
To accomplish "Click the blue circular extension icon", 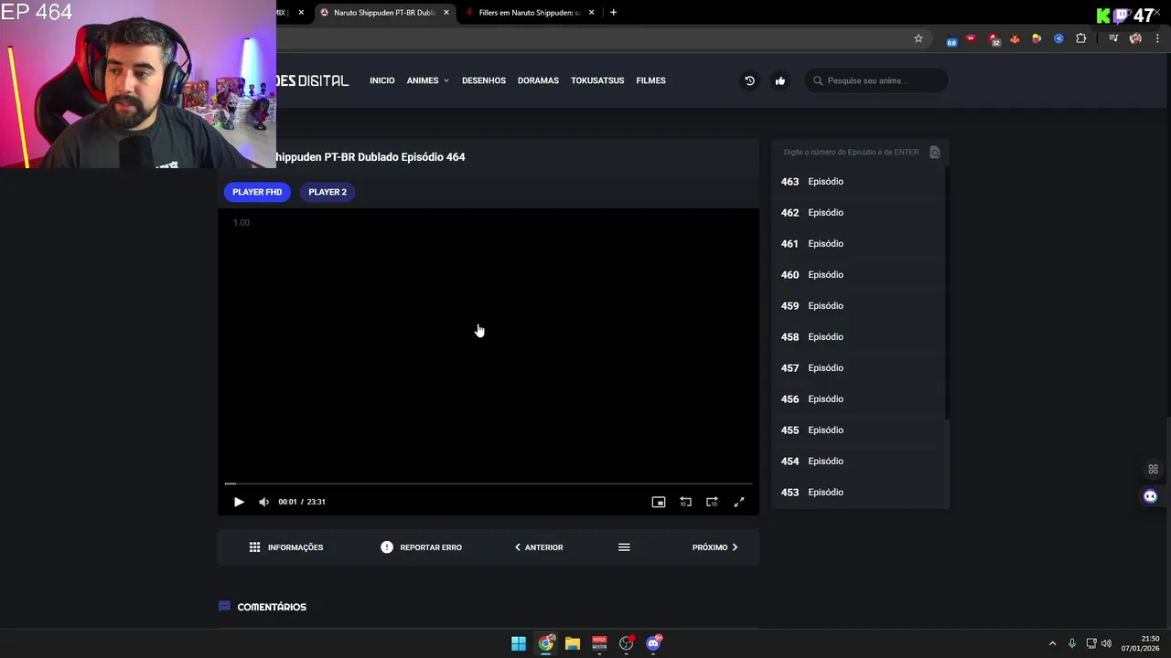I will [1058, 38].
